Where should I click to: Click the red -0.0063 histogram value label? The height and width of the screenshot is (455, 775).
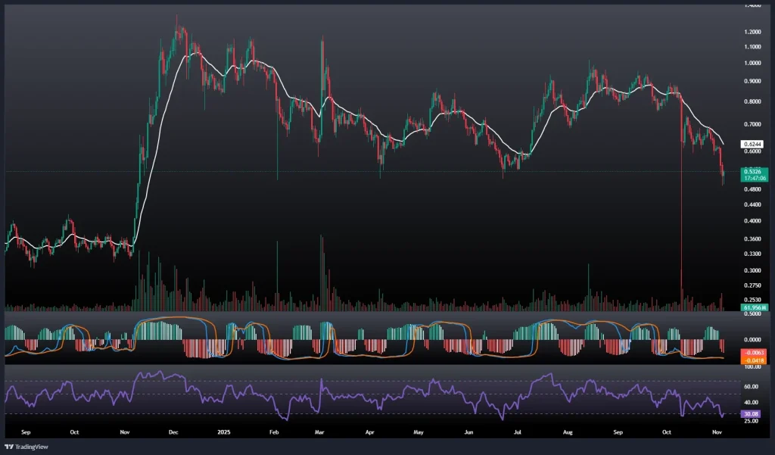(x=755, y=352)
